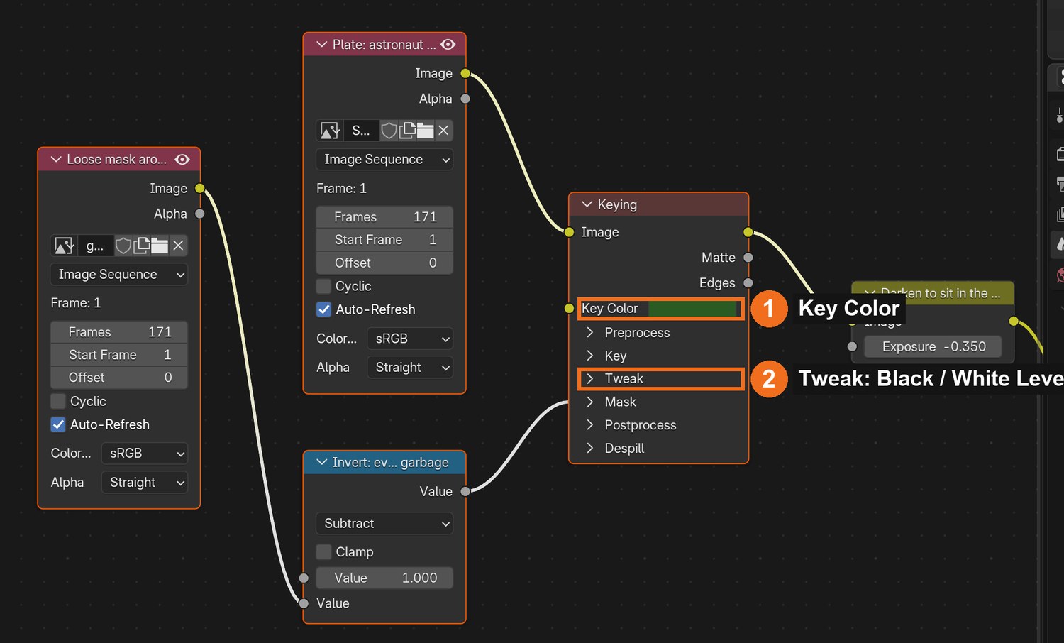
Task: Open Straight alpha dropdown in Plate node
Action: coord(410,368)
